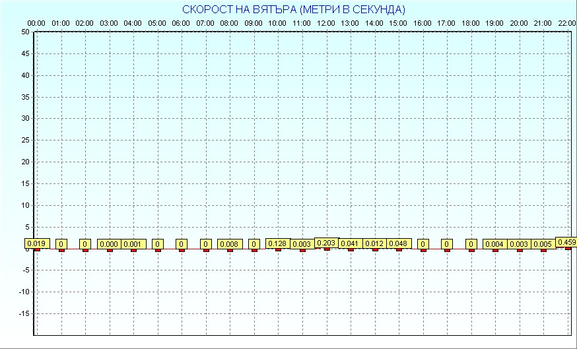Screen dimensions: 577x349
Task: Select the 0.001 value label
Action: click(x=133, y=244)
